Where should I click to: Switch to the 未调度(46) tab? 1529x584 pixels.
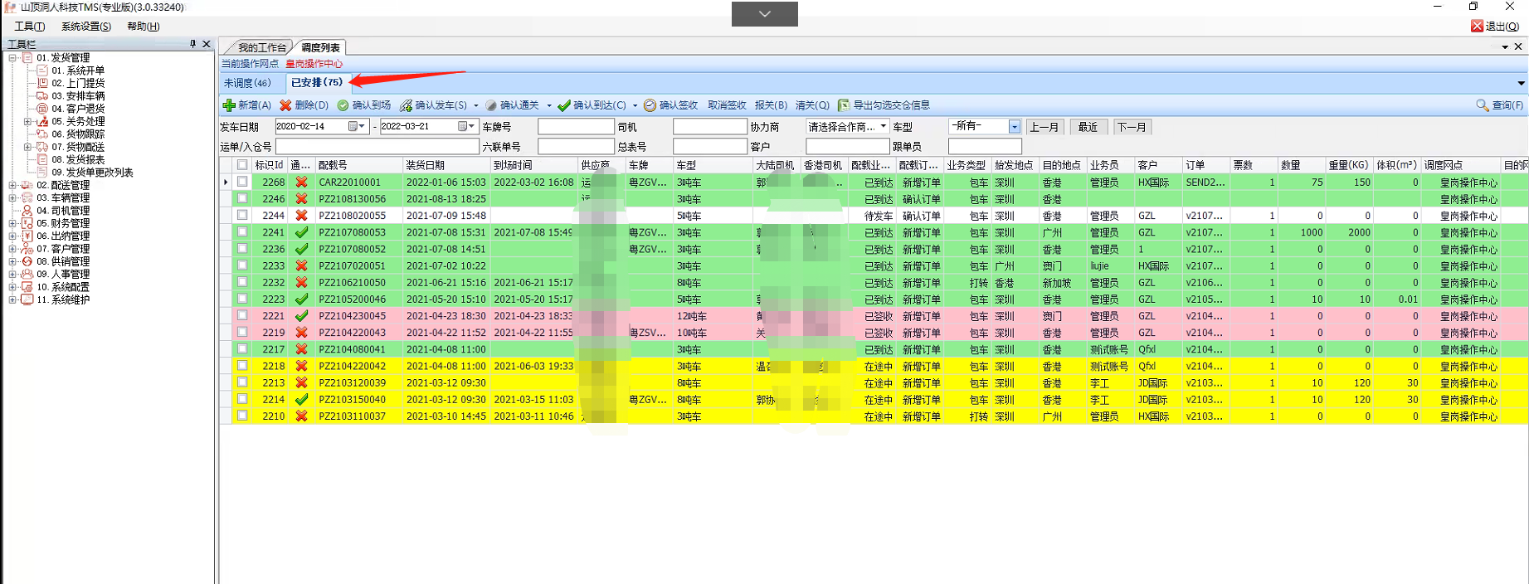(247, 83)
